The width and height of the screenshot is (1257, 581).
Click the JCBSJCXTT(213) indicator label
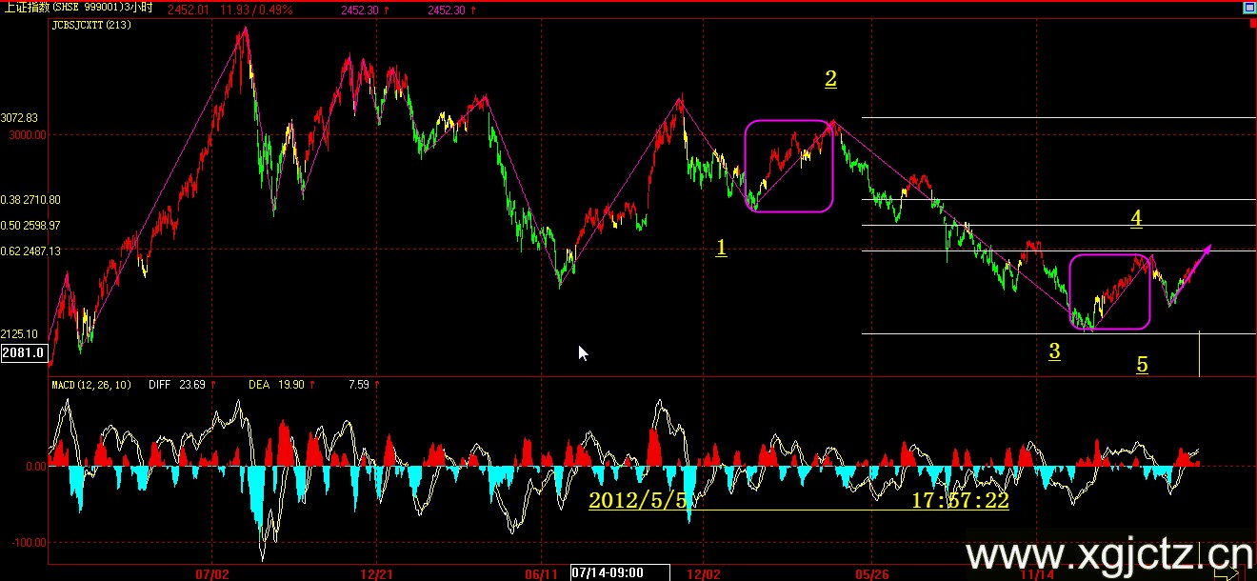[91, 25]
